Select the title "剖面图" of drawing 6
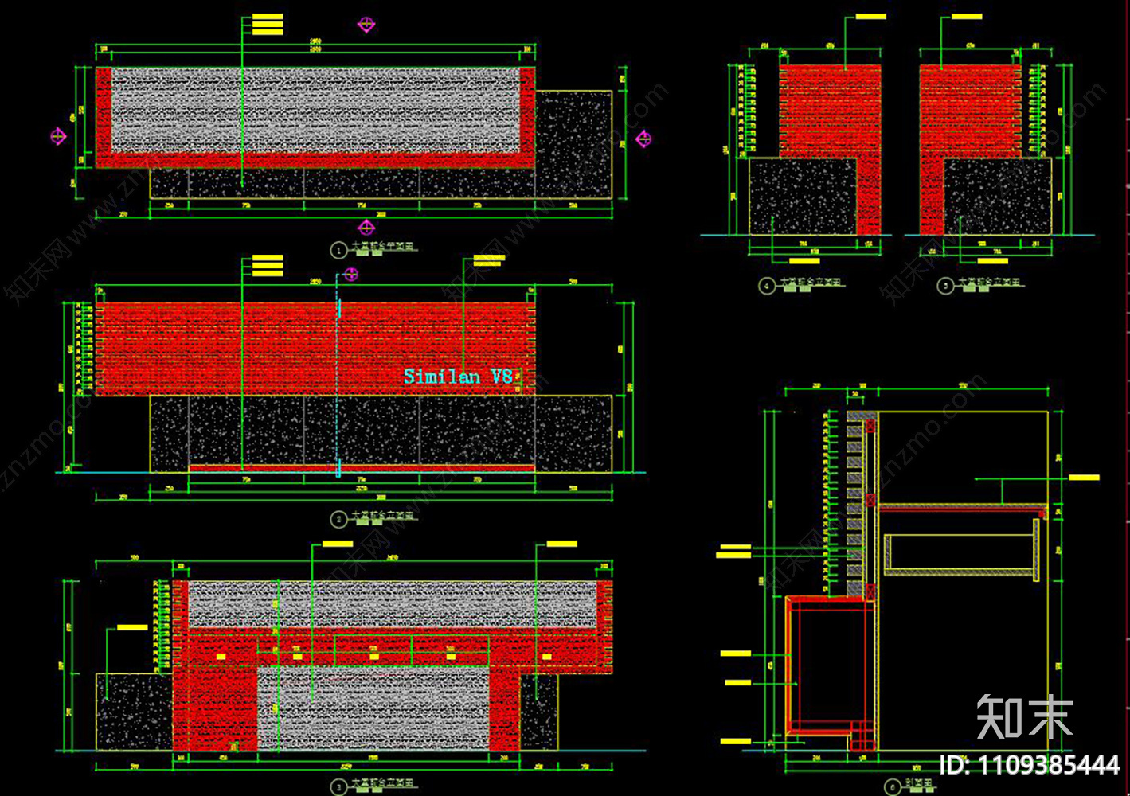This screenshot has width=1130, height=796. [918, 784]
